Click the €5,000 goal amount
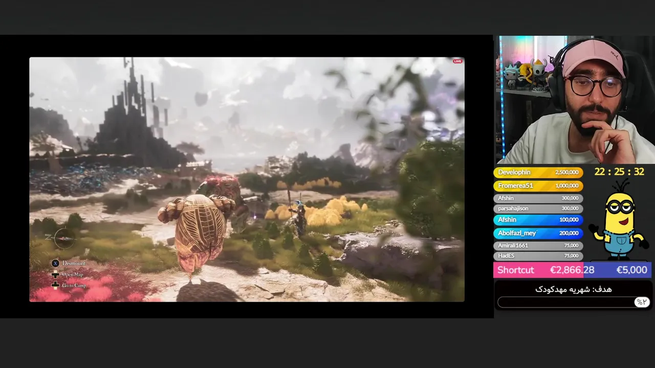655x368 pixels. 631,270
